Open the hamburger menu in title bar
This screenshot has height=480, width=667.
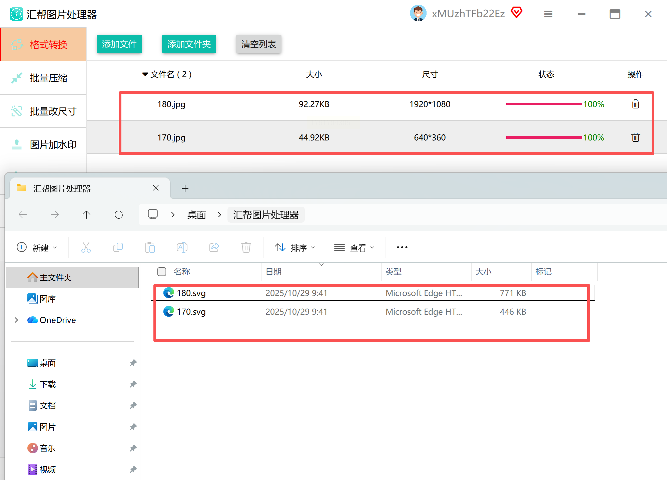(548, 14)
